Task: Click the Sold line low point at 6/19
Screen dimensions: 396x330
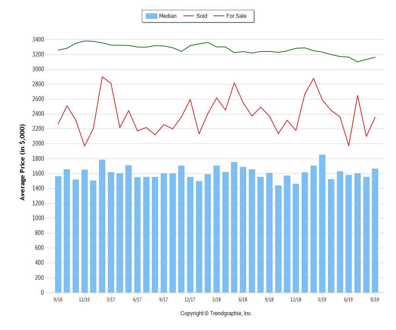Action: click(348, 146)
